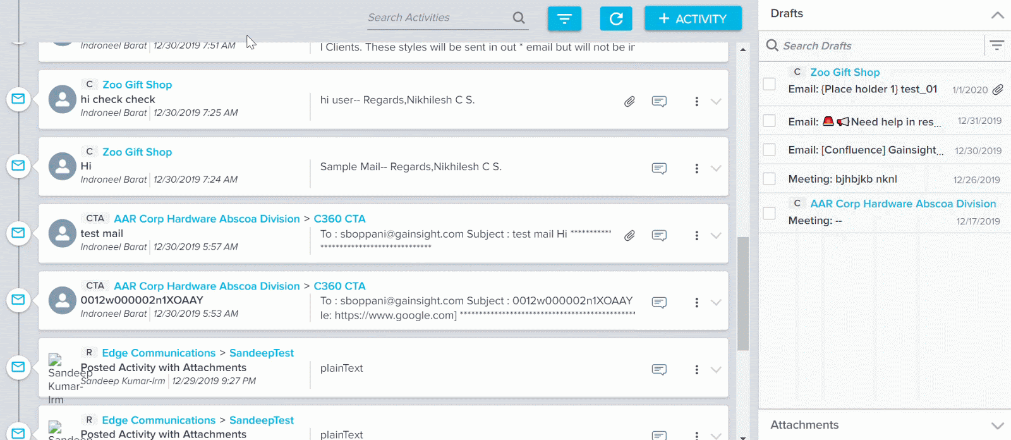Click the Drafts filter icon
1011x440 pixels.
coord(996,46)
